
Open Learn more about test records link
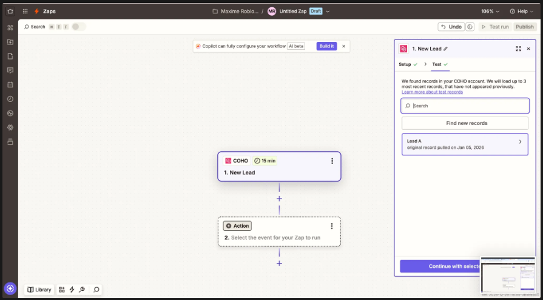pyautogui.click(x=432, y=92)
